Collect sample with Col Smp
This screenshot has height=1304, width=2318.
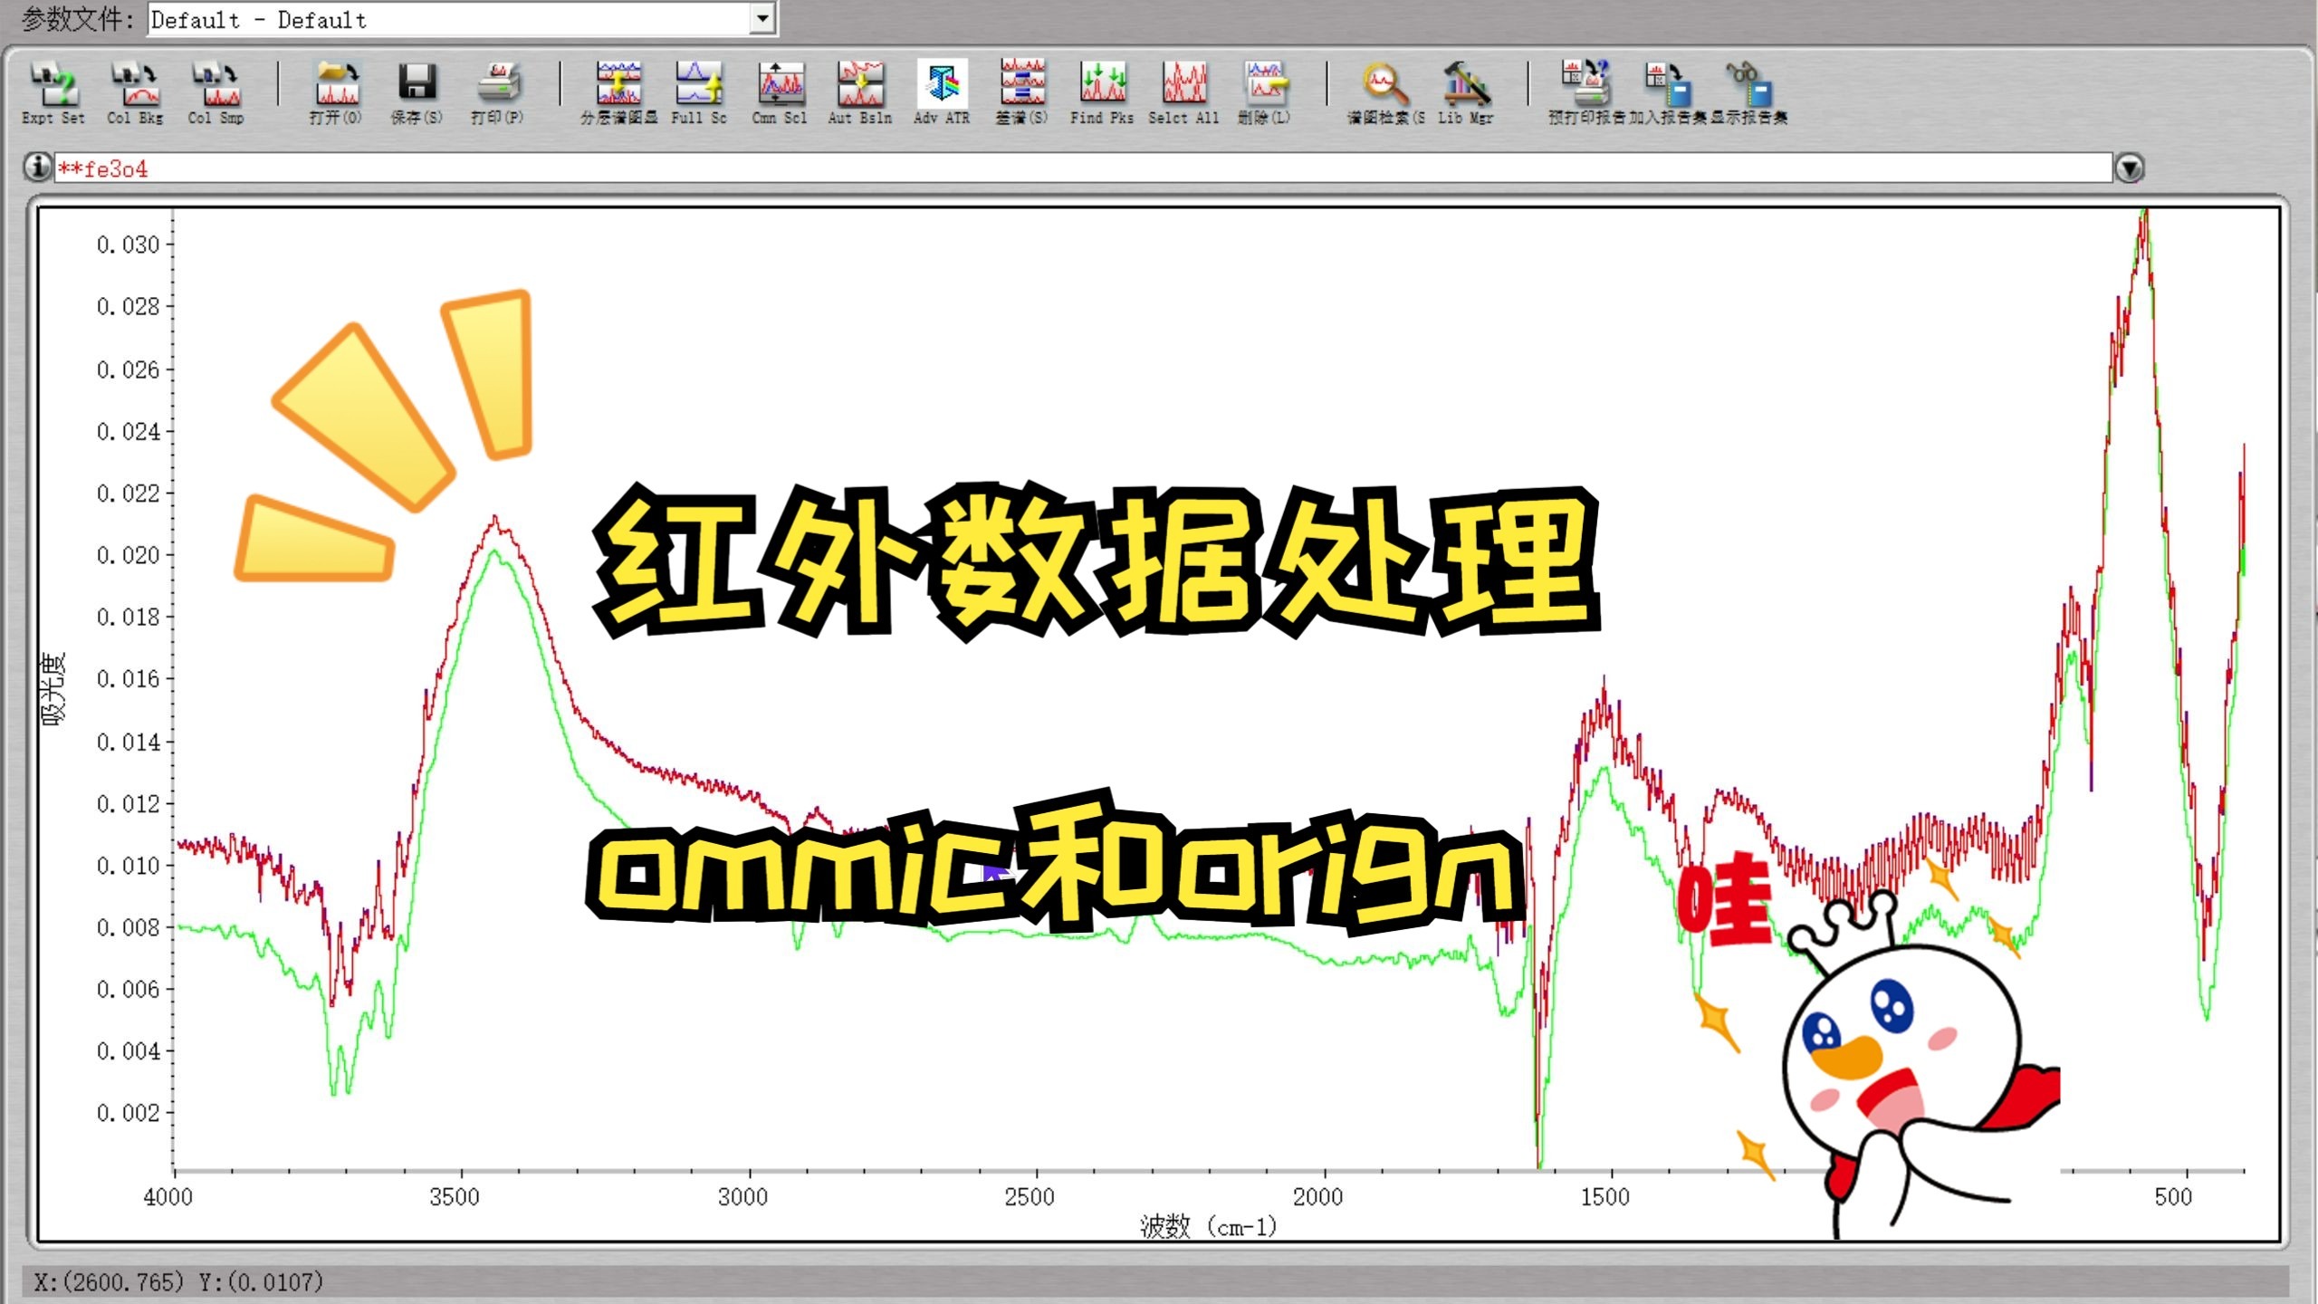click(x=216, y=91)
